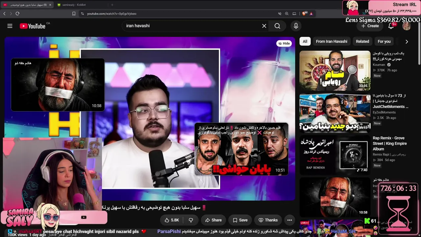
Task: Open YouTube notifications bell
Action: click(x=391, y=26)
